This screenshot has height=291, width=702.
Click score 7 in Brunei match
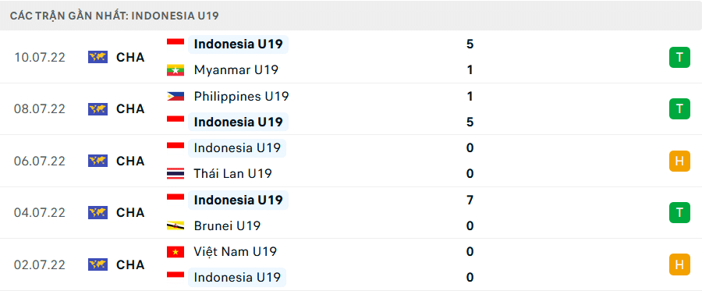tap(470, 201)
